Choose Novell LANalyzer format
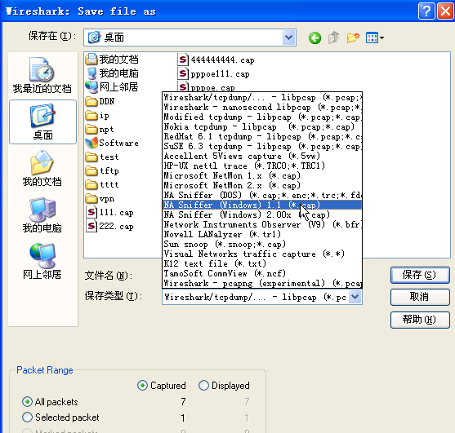Viewport: 455px width, 433px height. pyautogui.click(x=262, y=234)
